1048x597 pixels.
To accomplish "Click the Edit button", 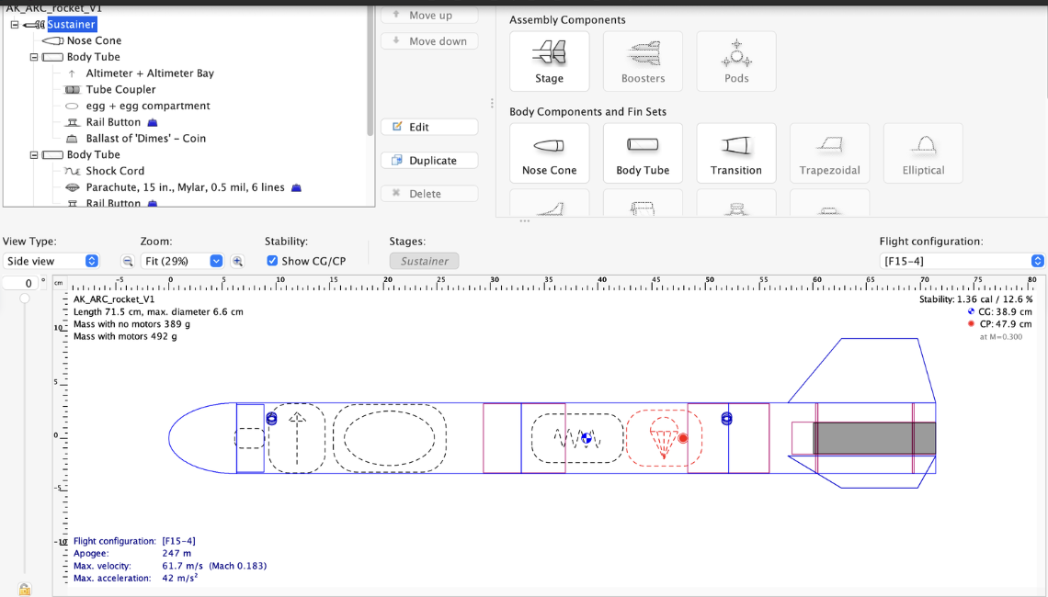I will point(429,127).
